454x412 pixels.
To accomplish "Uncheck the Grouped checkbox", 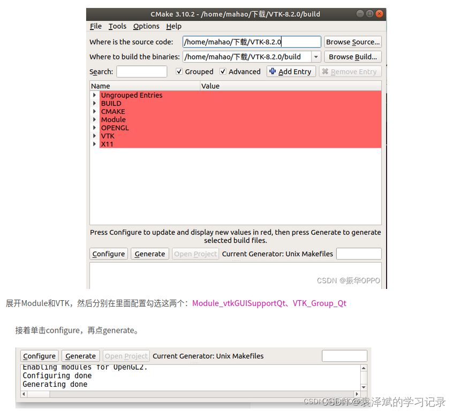I will pyautogui.click(x=180, y=71).
